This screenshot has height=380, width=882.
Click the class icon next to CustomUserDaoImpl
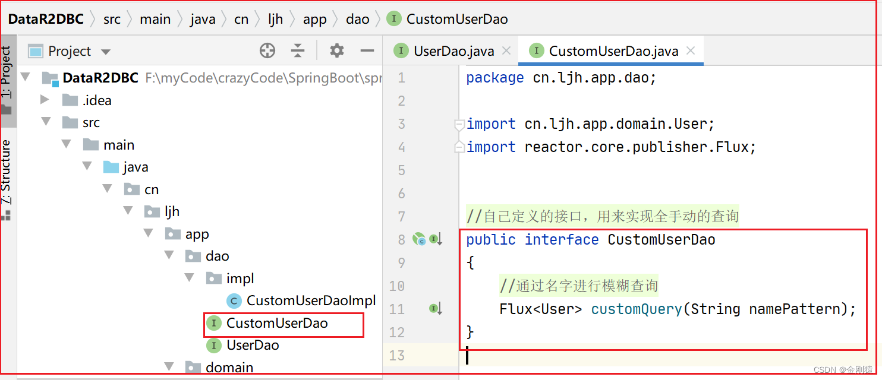tap(233, 300)
